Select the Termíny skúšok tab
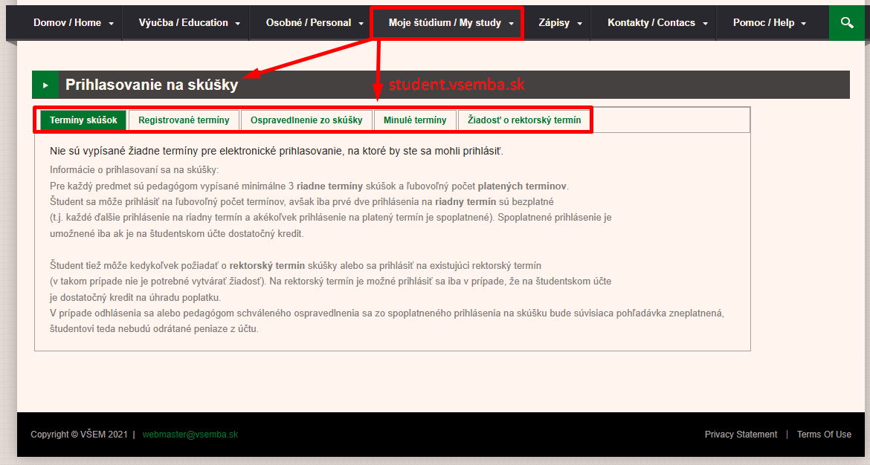The image size is (870, 465). [83, 120]
